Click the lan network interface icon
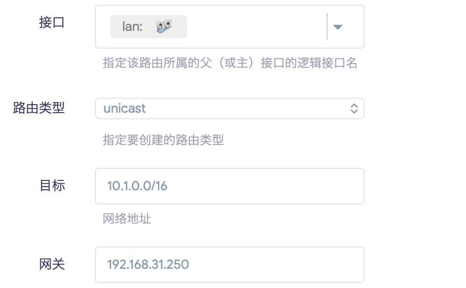Screen dimensions: 466x288 [164, 27]
